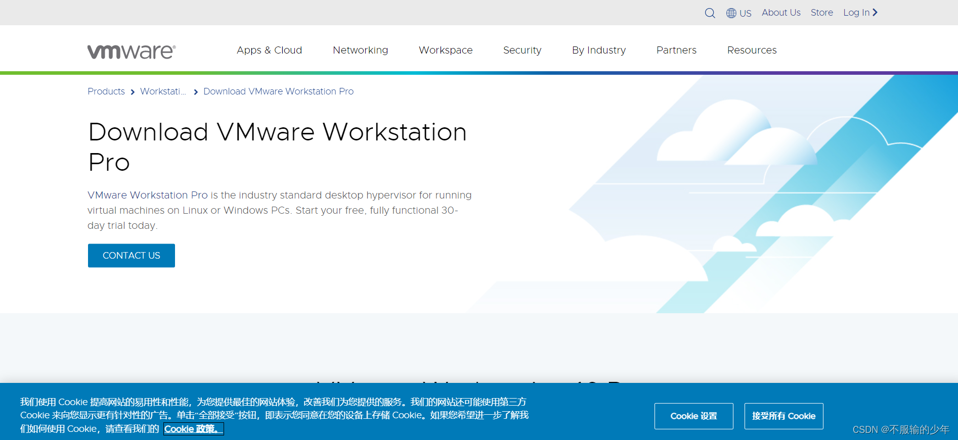Click the Download VMware Workstation Pro heading
Screen dimensions: 958x440
pyautogui.click(x=277, y=147)
